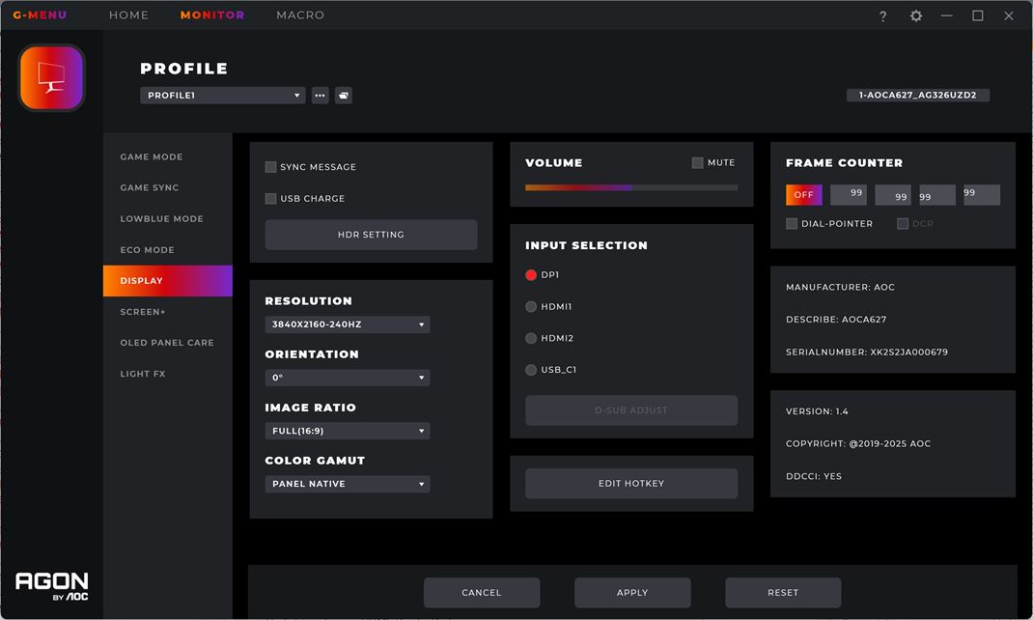Expand the PROFILE1 dropdown
Viewport: 1033px width, 620px height.
pos(223,96)
